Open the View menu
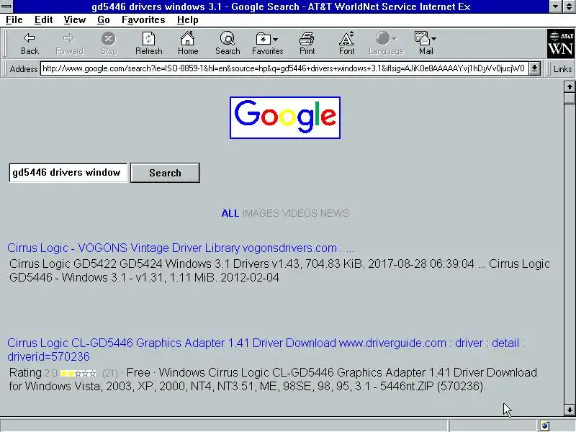Screen dimensions: 576x432 75,20
